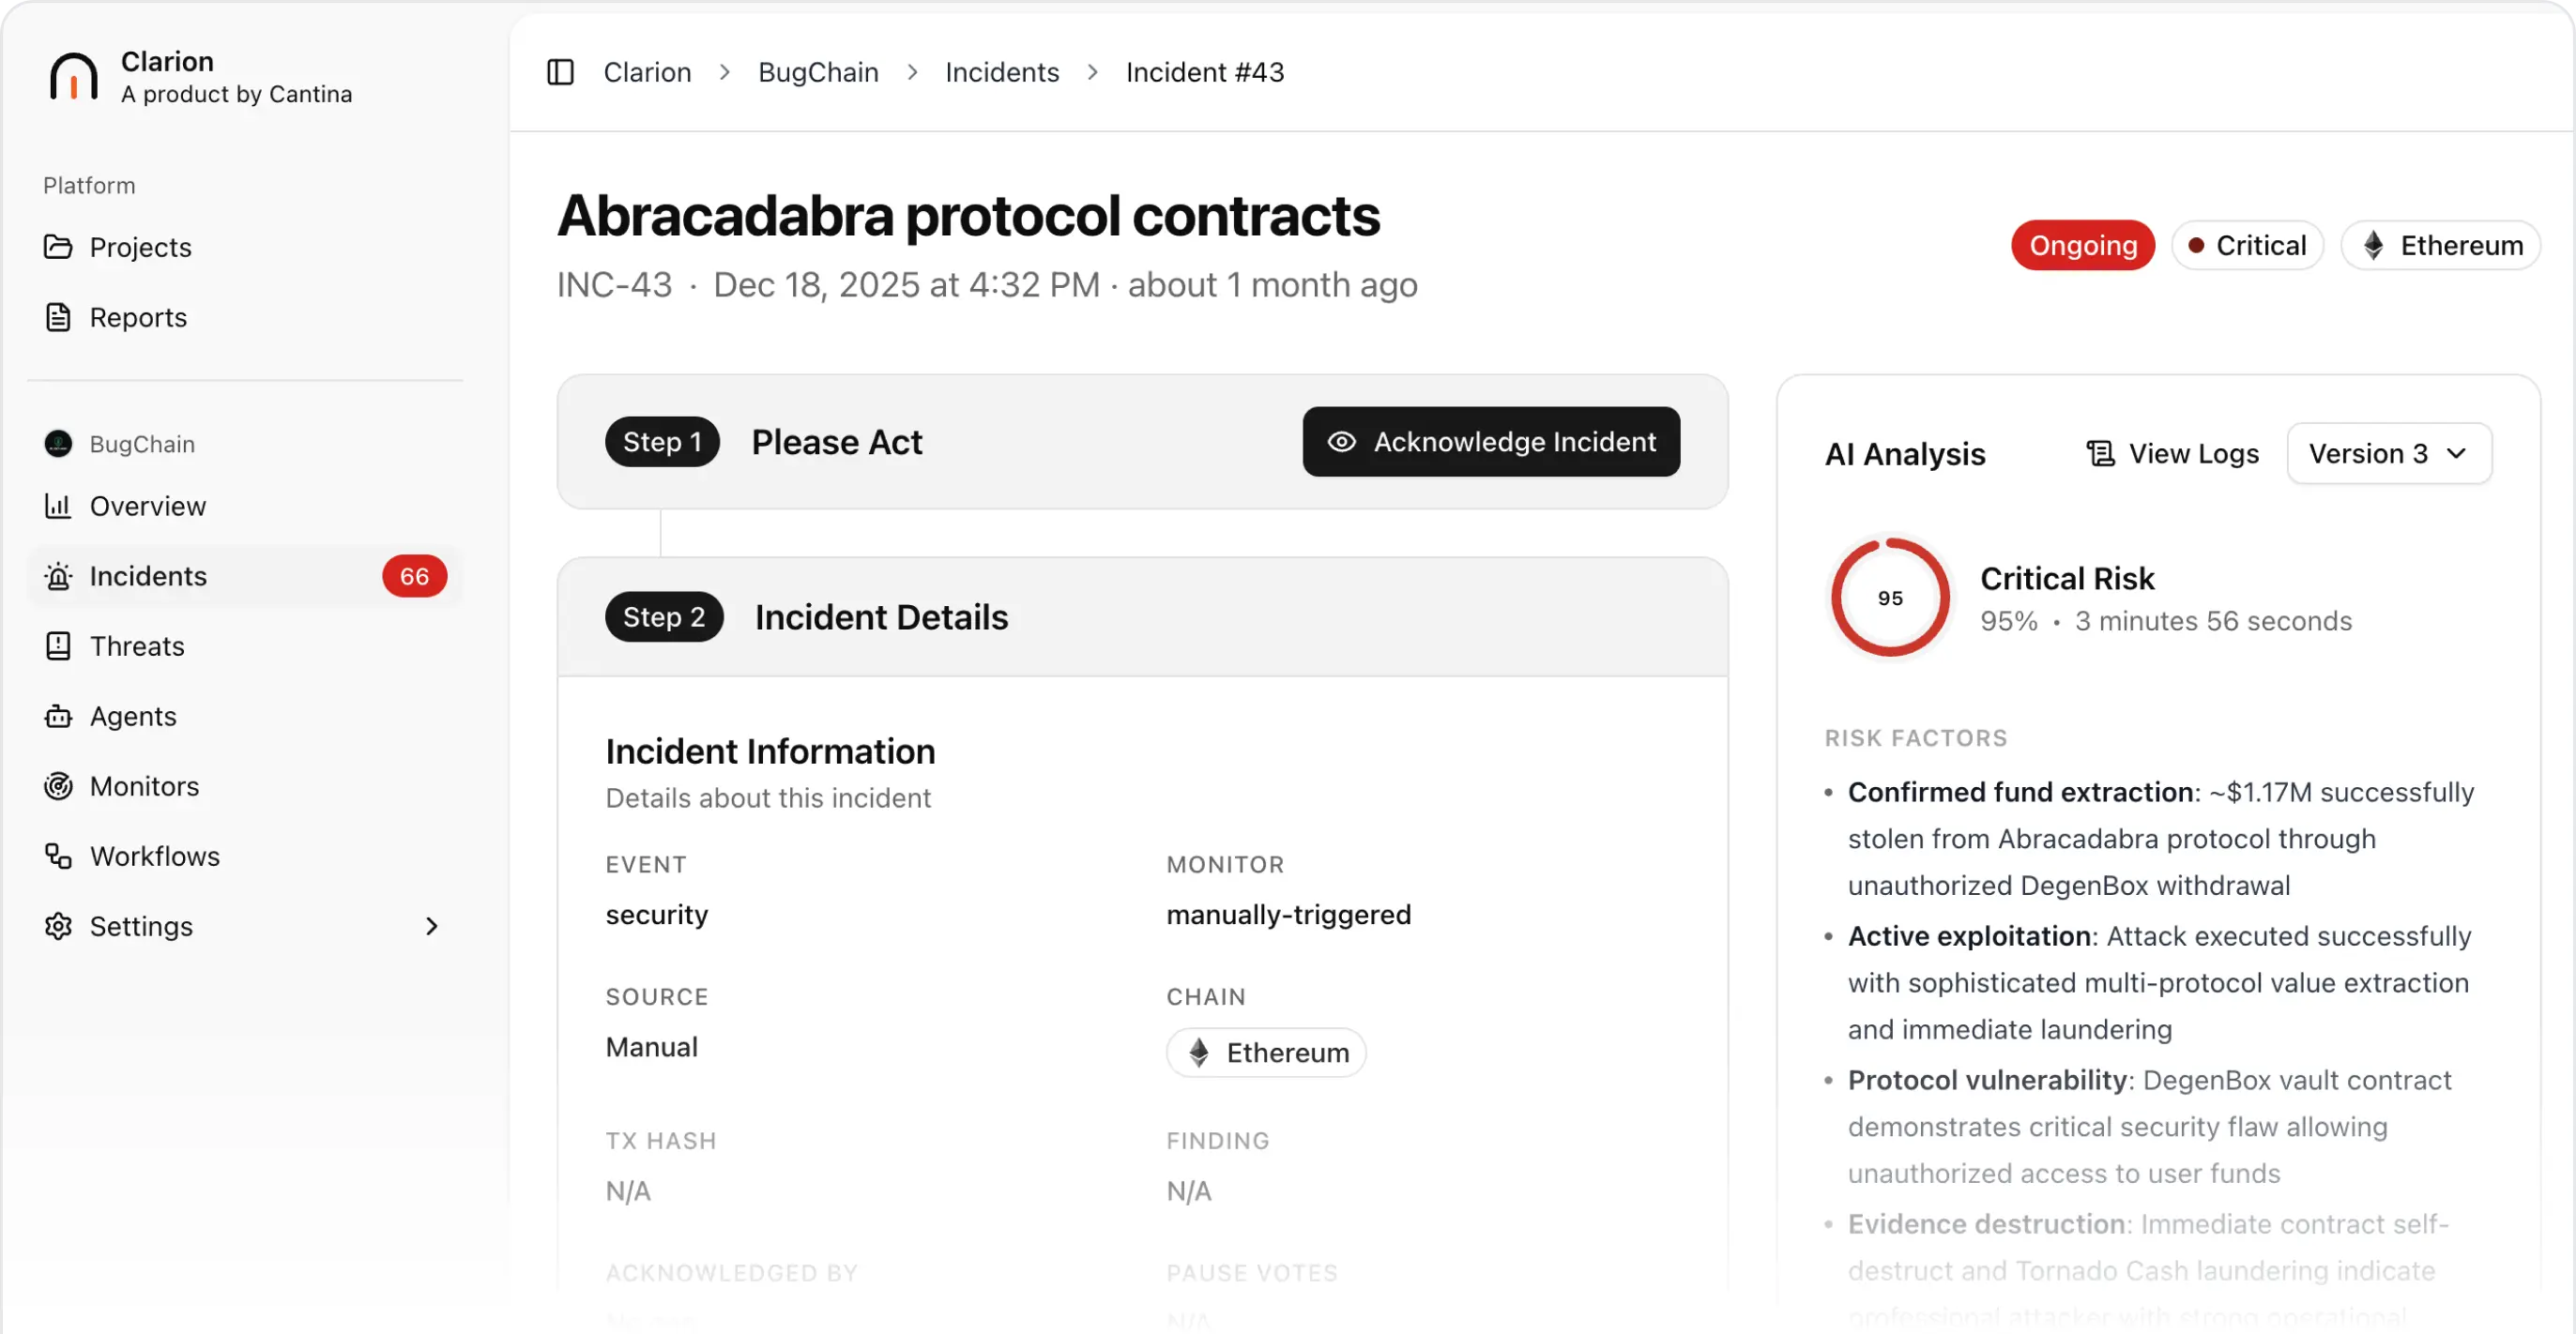Screen dimensions: 2576x1334
Task: Expand the Settings submenu chevron
Action: pos(431,926)
